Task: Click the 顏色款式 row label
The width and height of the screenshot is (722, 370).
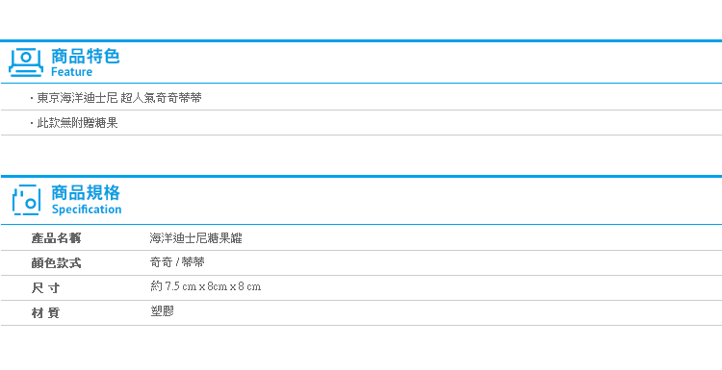Action: 56,263
